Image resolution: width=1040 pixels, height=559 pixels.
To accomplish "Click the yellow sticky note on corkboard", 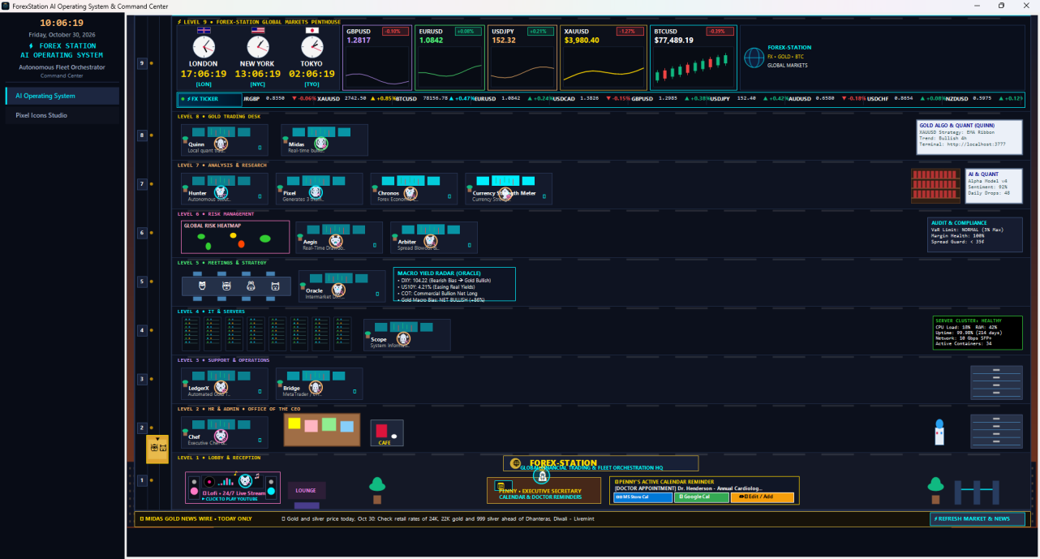I will pos(294,424).
